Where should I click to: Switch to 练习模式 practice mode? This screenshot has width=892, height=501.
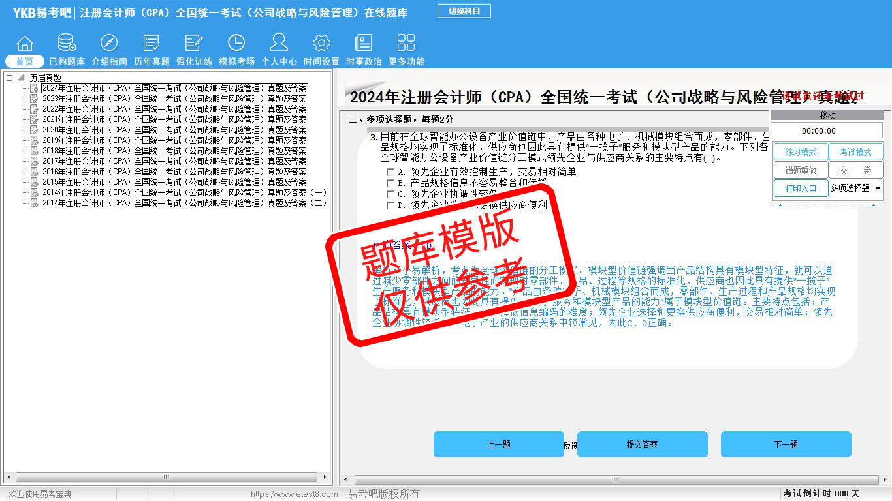pos(801,152)
